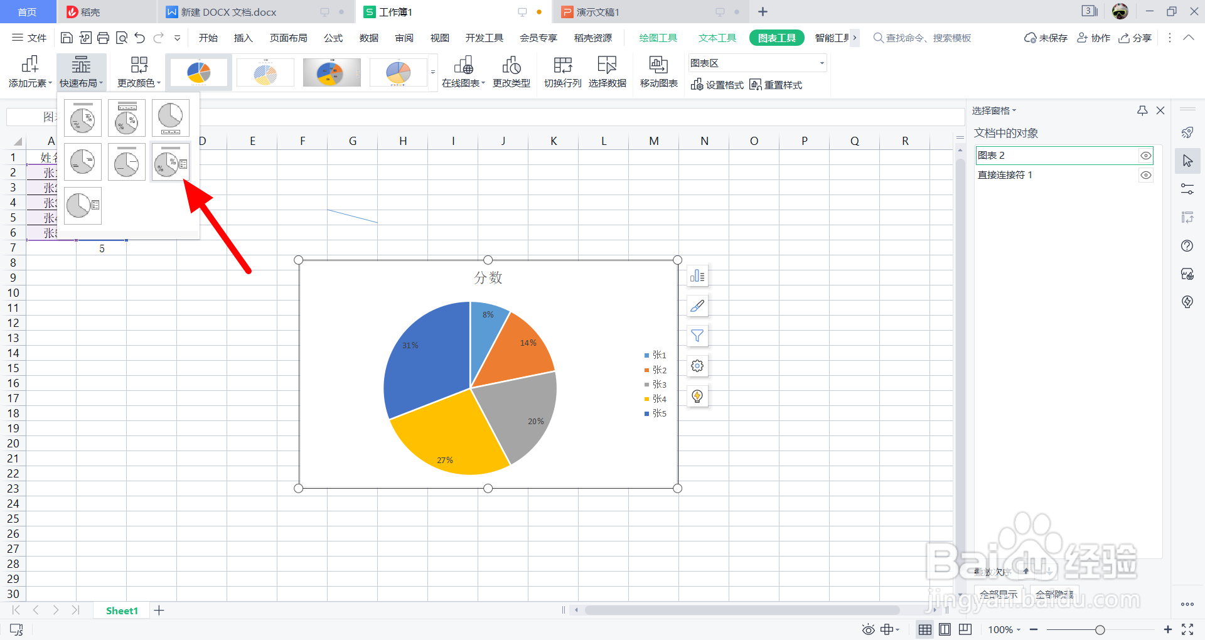Click 切换行列 switch row/column
Screen dimensions: 1205x640
click(x=562, y=72)
